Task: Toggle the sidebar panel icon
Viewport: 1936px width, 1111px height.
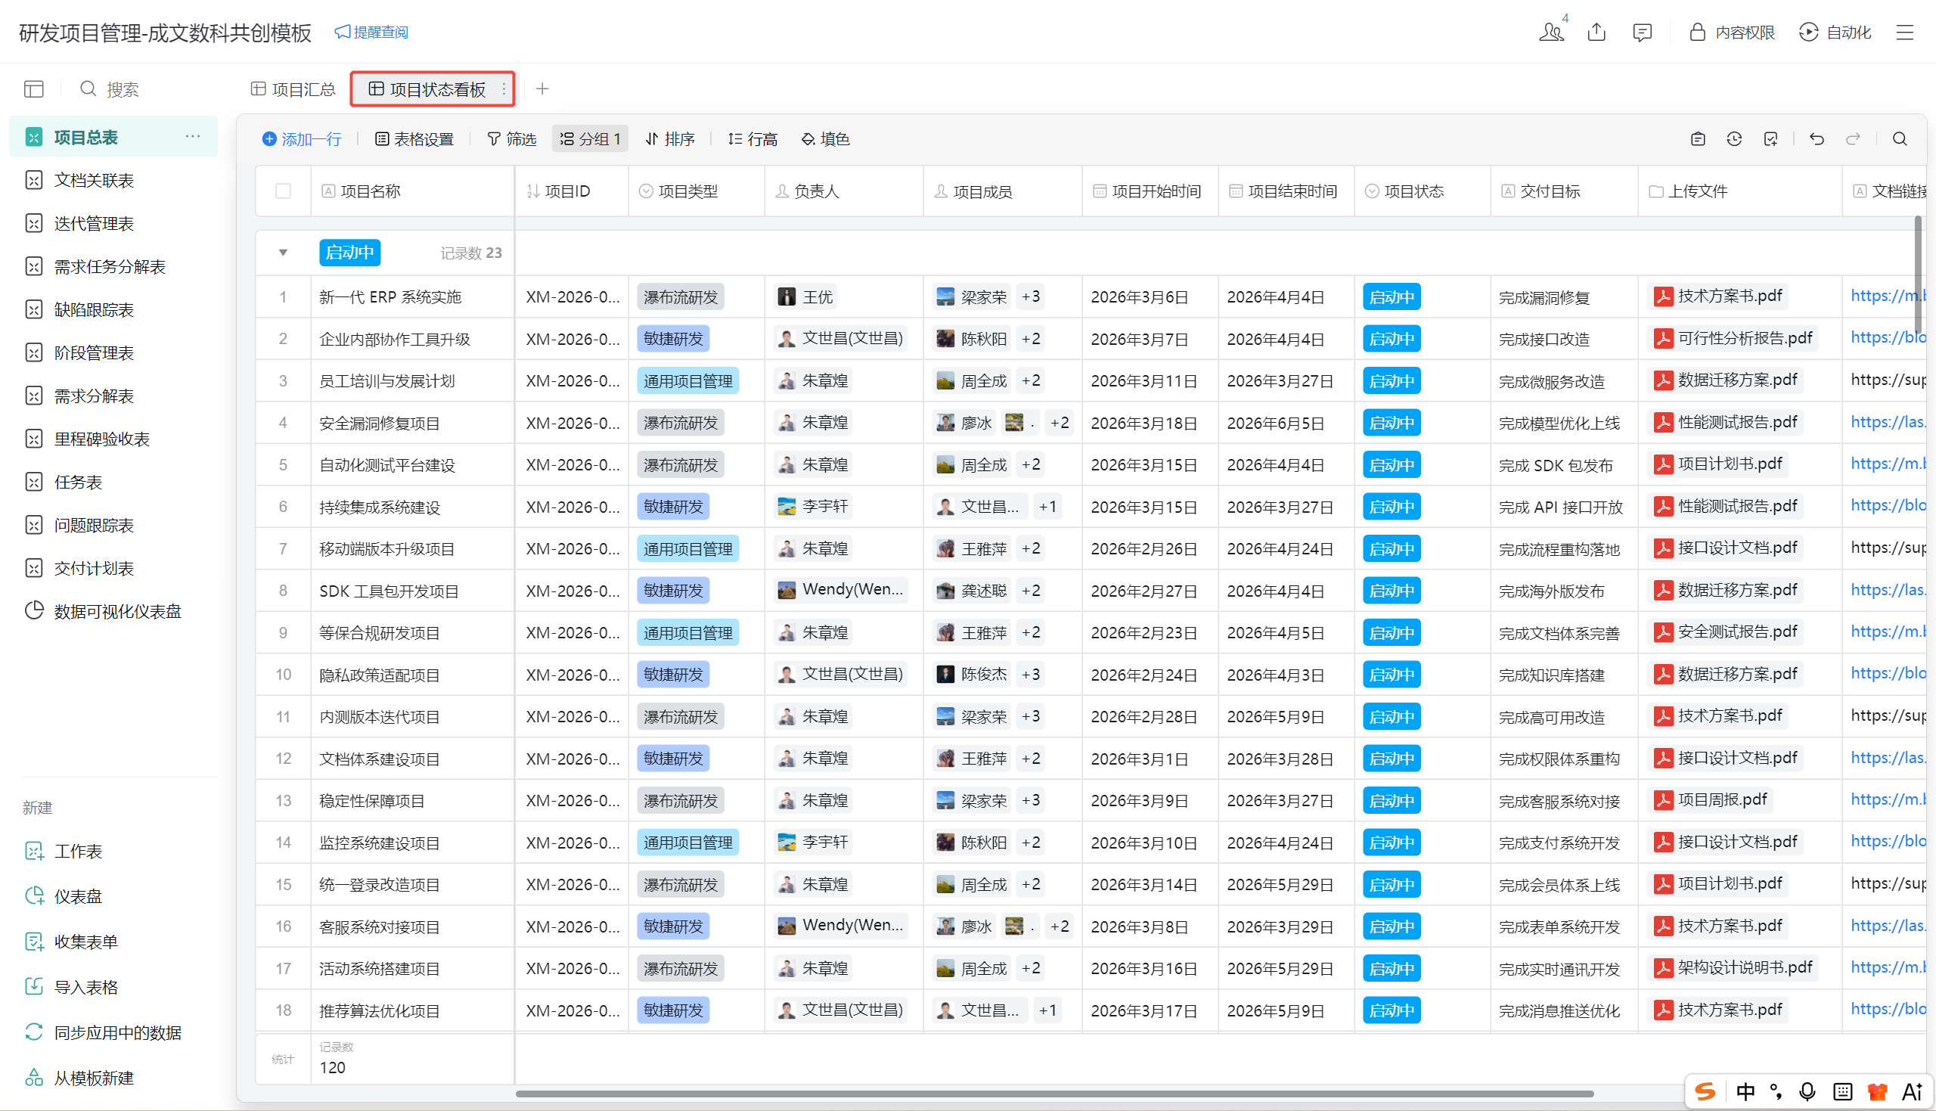Action: (x=33, y=89)
